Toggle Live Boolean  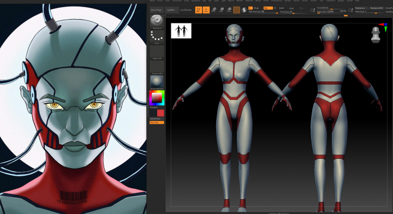[186, 10]
